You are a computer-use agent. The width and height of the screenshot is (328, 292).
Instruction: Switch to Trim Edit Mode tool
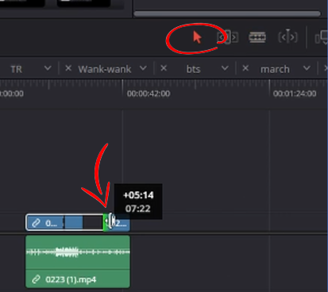click(228, 37)
